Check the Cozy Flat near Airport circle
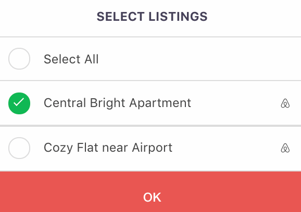The image size is (301, 212). tap(19, 148)
